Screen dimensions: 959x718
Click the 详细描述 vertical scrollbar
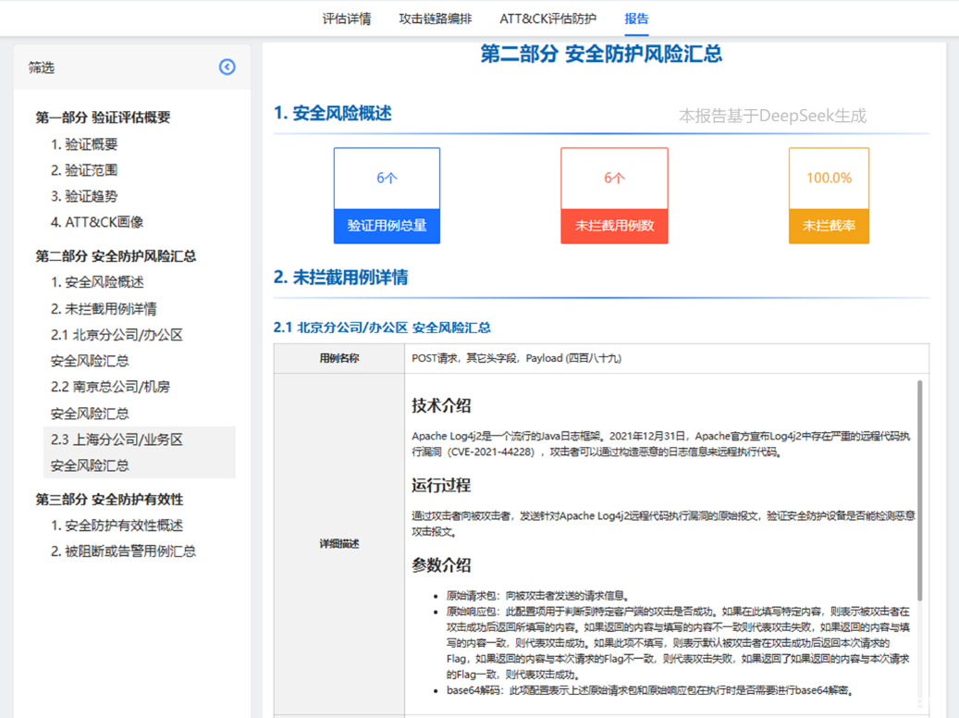[x=919, y=490]
